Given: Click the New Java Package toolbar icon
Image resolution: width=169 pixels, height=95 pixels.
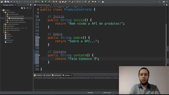Looking at the screenshot, I should [x=54, y=2].
